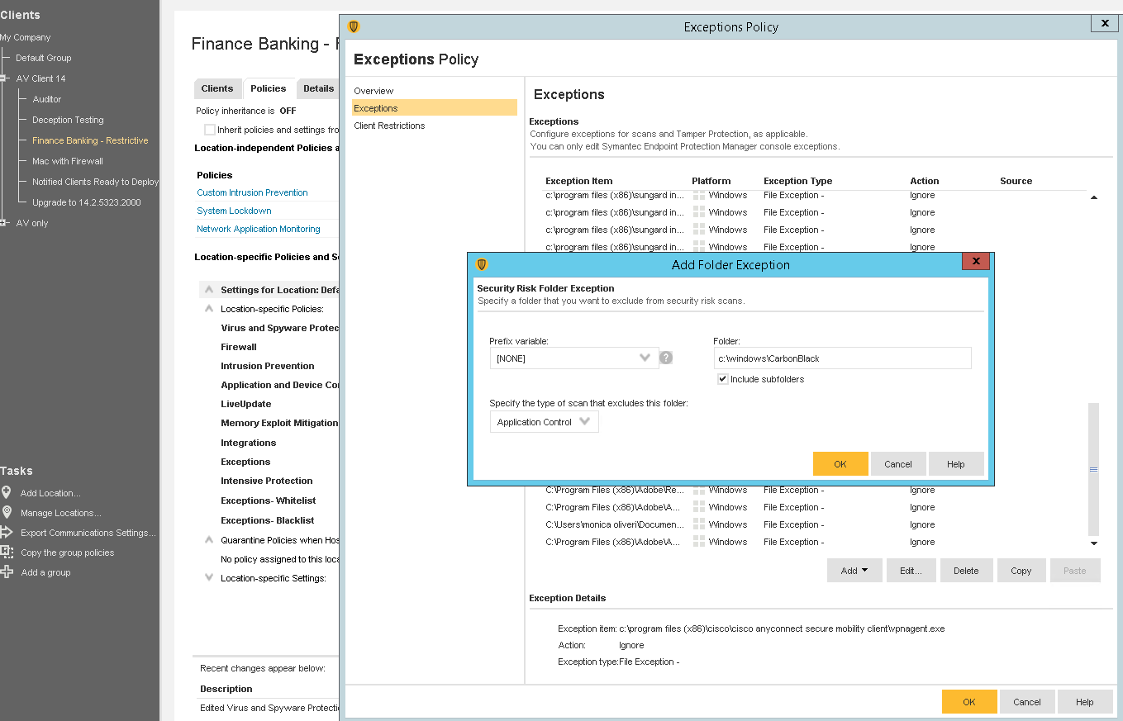Select My Company root in Clients tree
The height and width of the screenshot is (721, 1123).
25,37
